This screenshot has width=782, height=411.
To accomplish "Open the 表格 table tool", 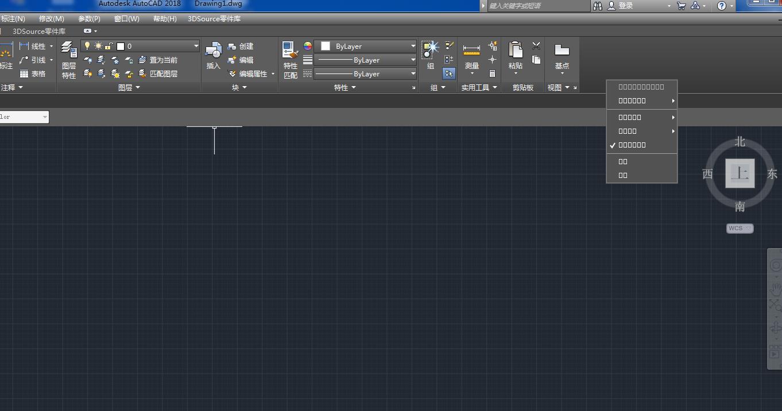I will [x=33, y=74].
